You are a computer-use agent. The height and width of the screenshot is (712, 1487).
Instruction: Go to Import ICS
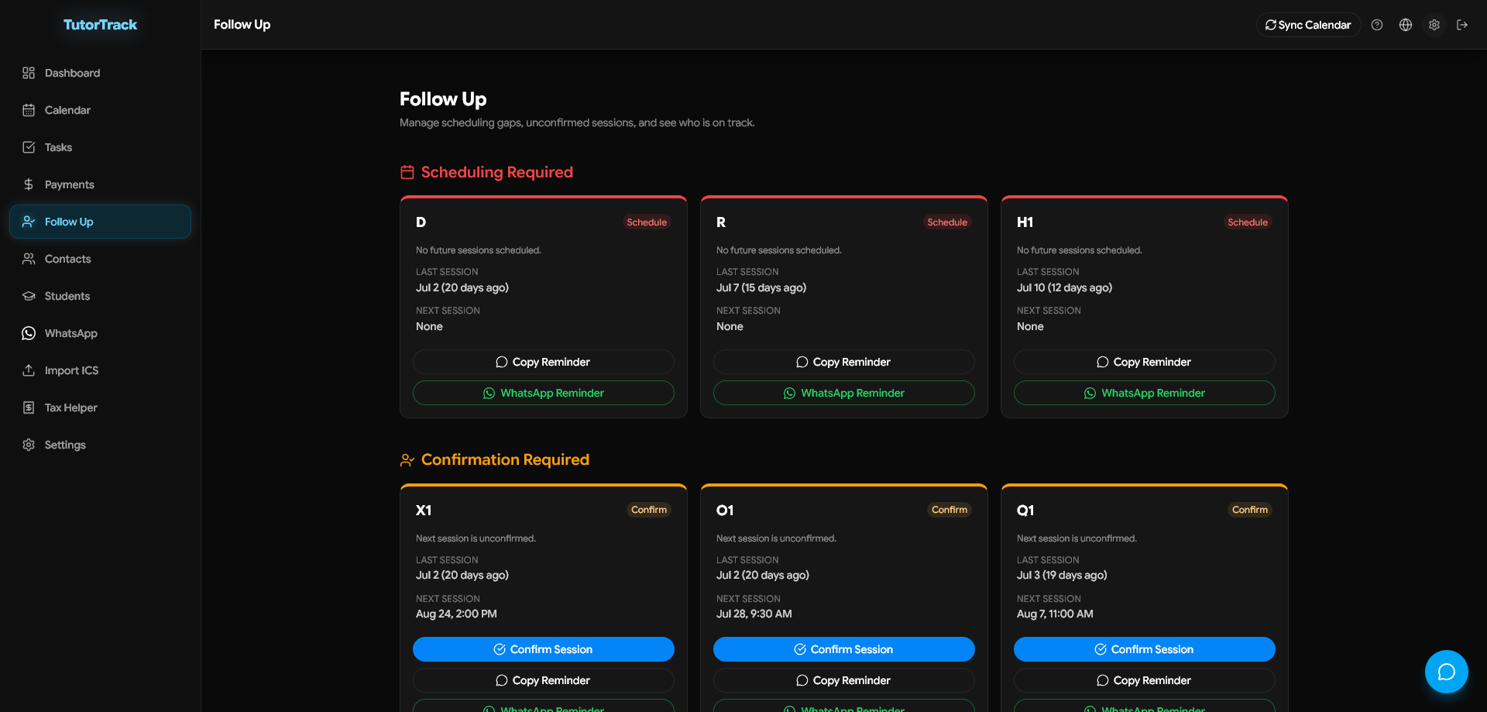coord(100,370)
